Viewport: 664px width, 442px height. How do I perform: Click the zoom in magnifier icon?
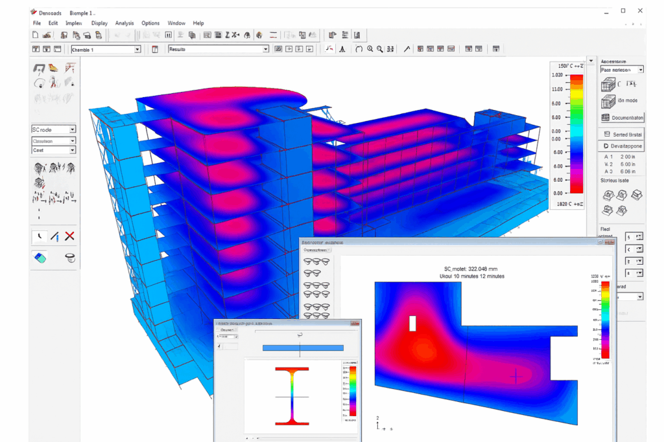point(370,49)
